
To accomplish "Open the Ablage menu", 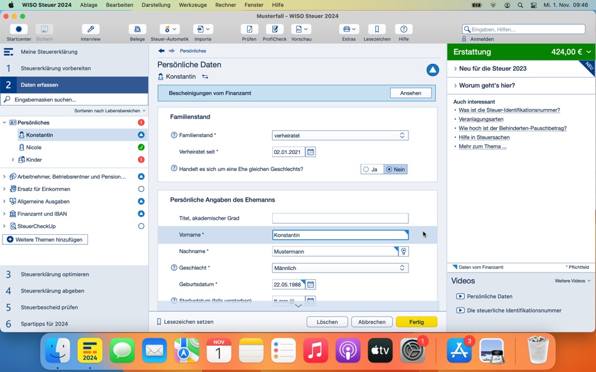I will (x=88, y=5).
